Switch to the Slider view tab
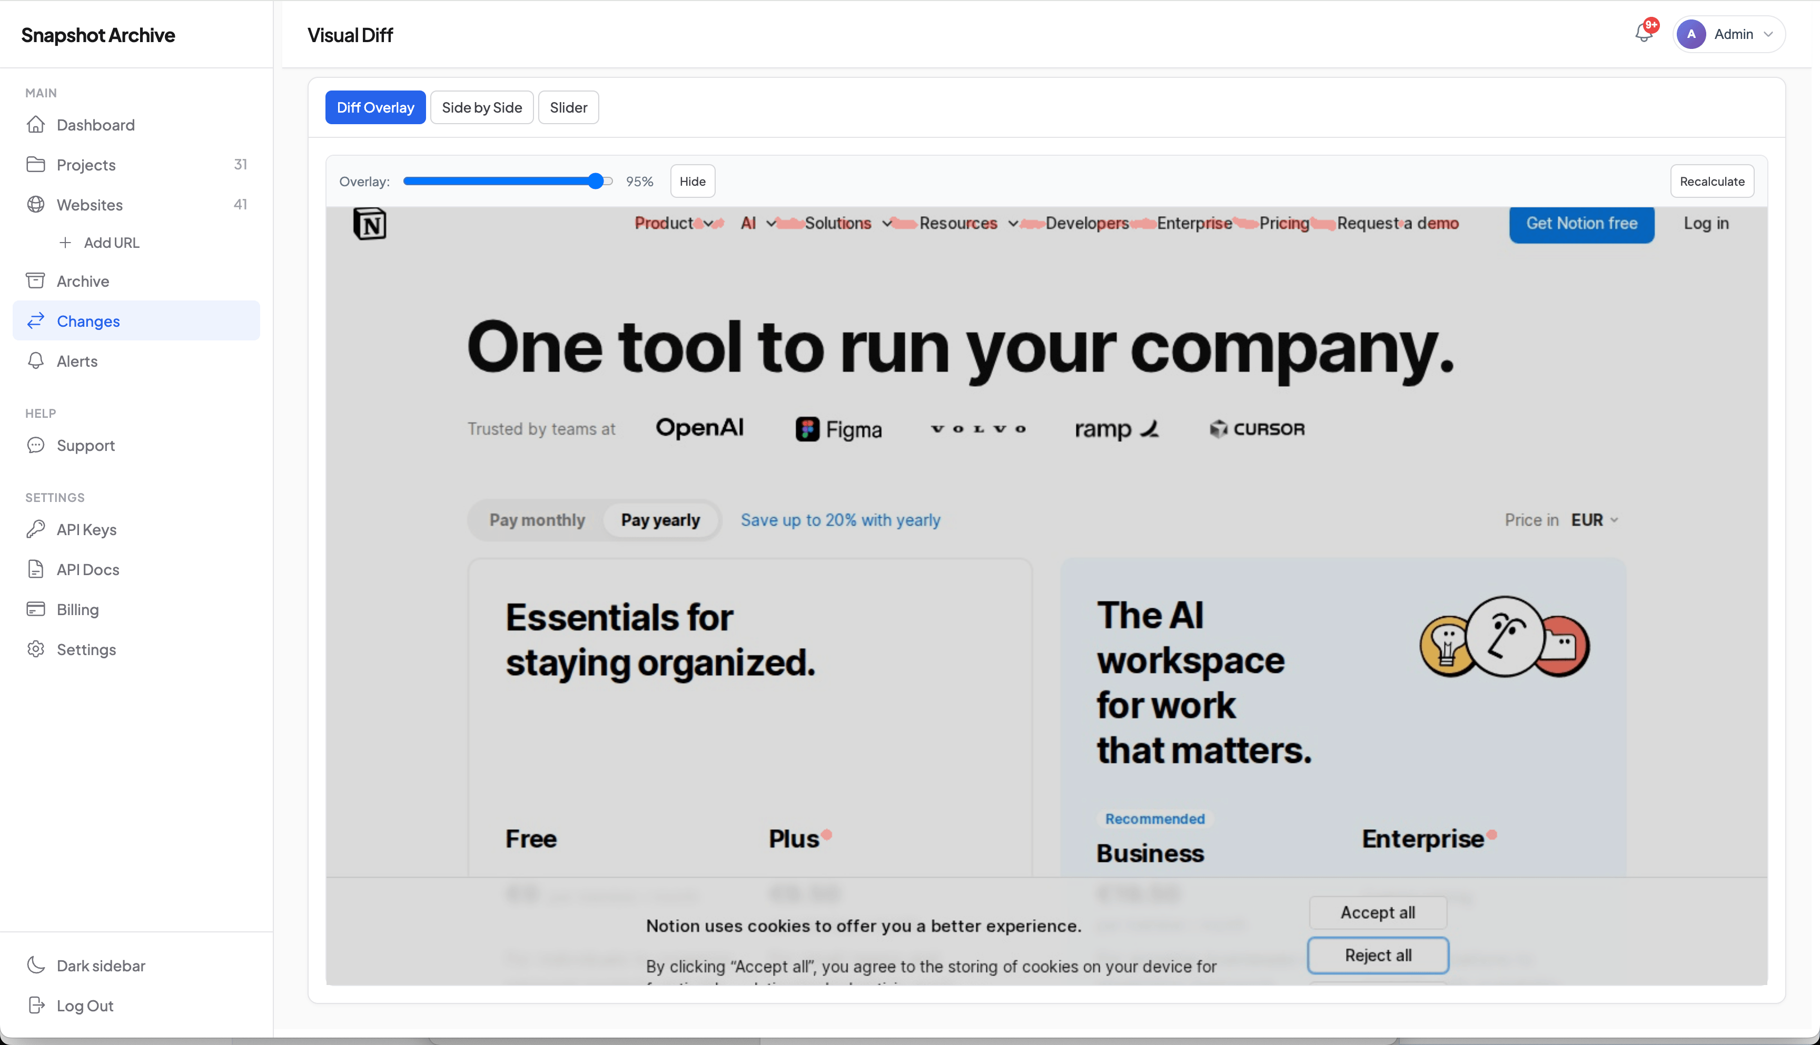Screen dimensions: 1820x1045 tap(568, 108)
